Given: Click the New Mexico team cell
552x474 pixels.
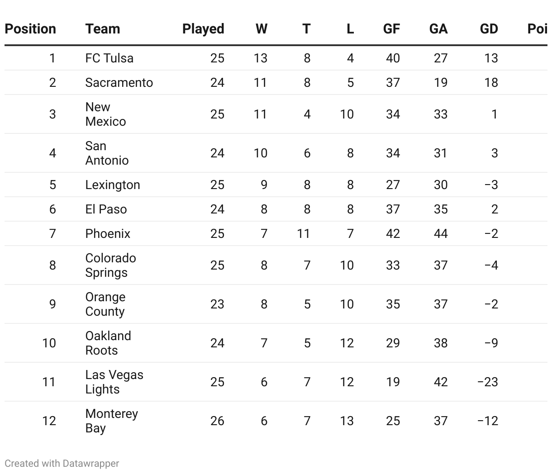Looking at the screenshot, I should coord(105,114).
